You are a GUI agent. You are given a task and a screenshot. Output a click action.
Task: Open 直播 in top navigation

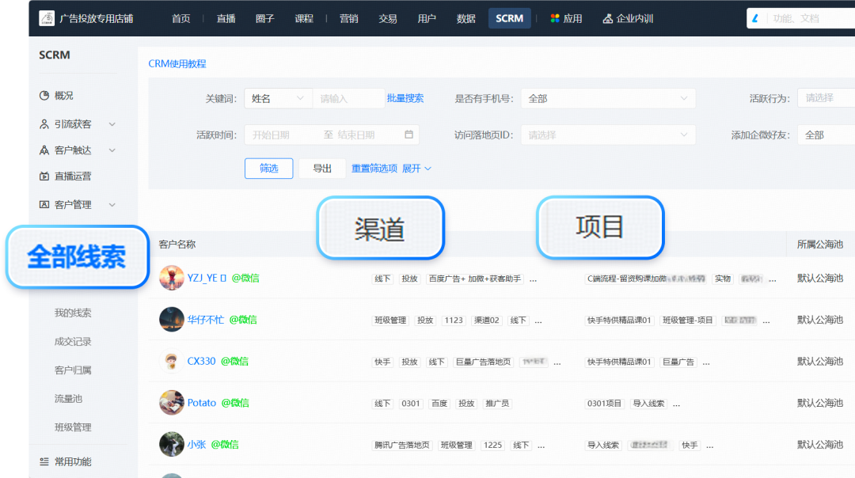click(226, 18)
